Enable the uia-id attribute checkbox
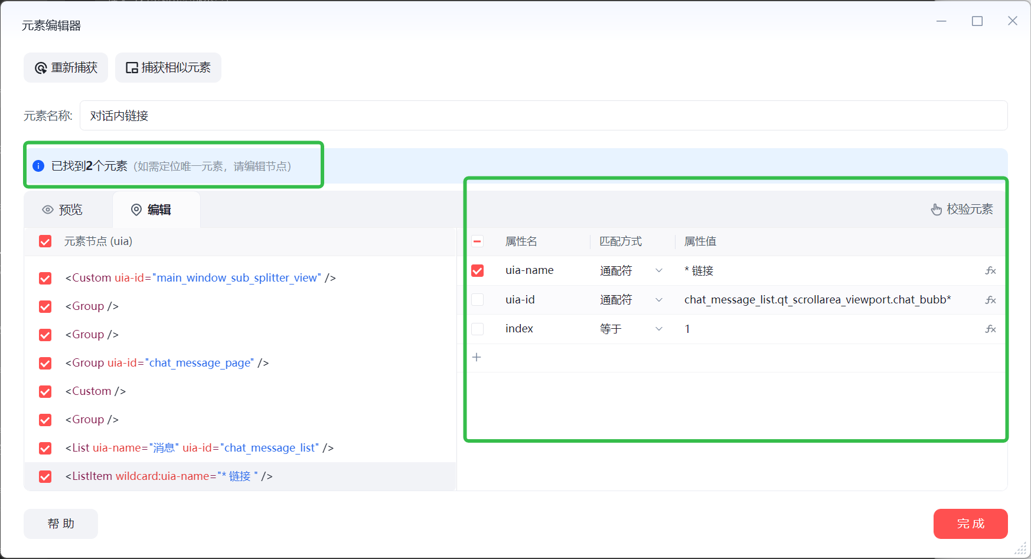Image resolution: width=1031 pixels, height=559 pixels. (x=477, y=300)
